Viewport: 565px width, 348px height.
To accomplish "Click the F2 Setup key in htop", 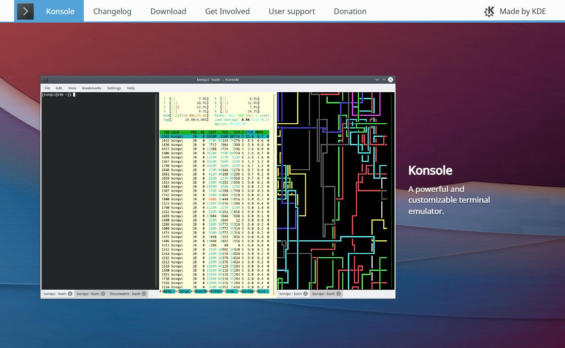I will tap(182, 292).
